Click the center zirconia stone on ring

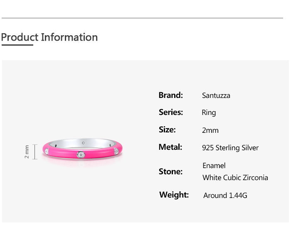point(81,154)
